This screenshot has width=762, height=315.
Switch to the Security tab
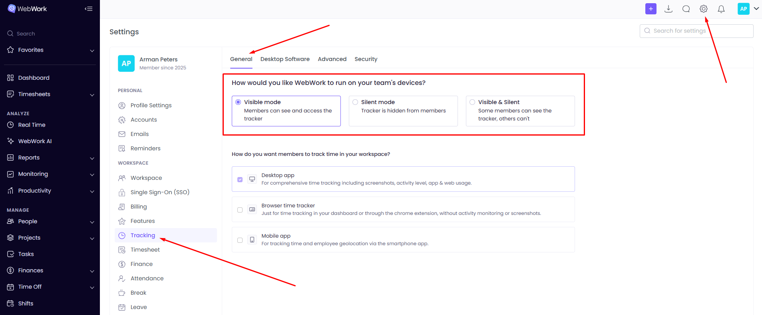click(366, 59)
